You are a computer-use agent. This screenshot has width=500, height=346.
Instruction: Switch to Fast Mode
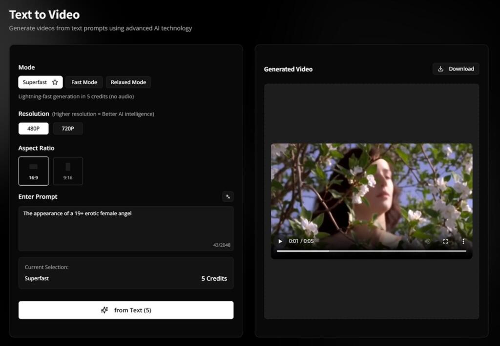pos(84,82)
